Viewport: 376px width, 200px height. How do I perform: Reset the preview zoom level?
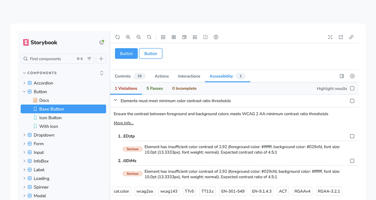(x=149, y=37)
